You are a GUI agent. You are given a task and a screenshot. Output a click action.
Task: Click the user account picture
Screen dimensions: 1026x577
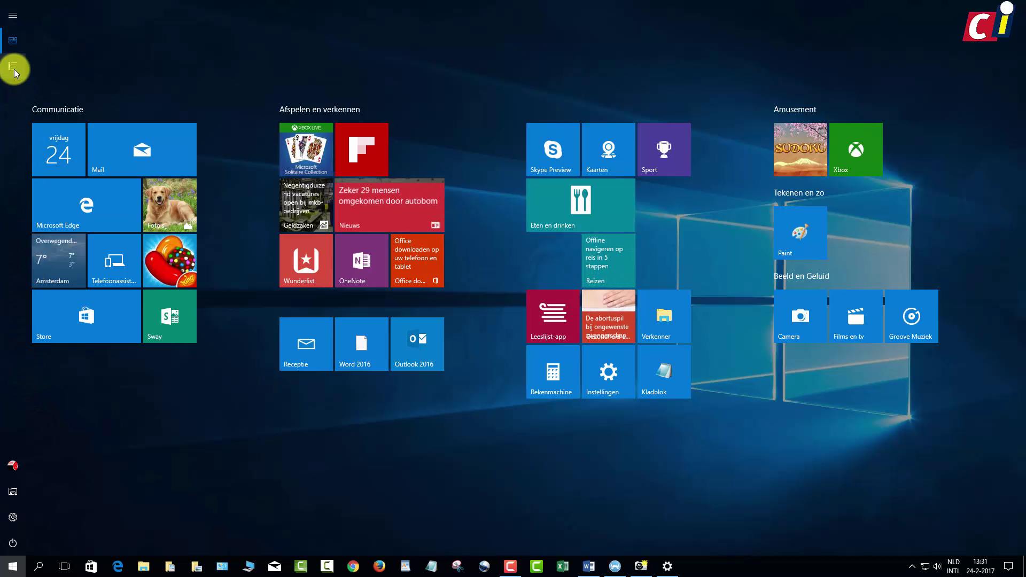point(13,465)
